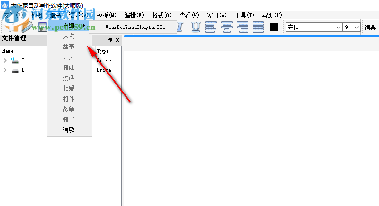Image resolution: width=379 pixels, height=206 pixels.
Task: Open the 语段(A) menu
Action: tap(79, 15)
